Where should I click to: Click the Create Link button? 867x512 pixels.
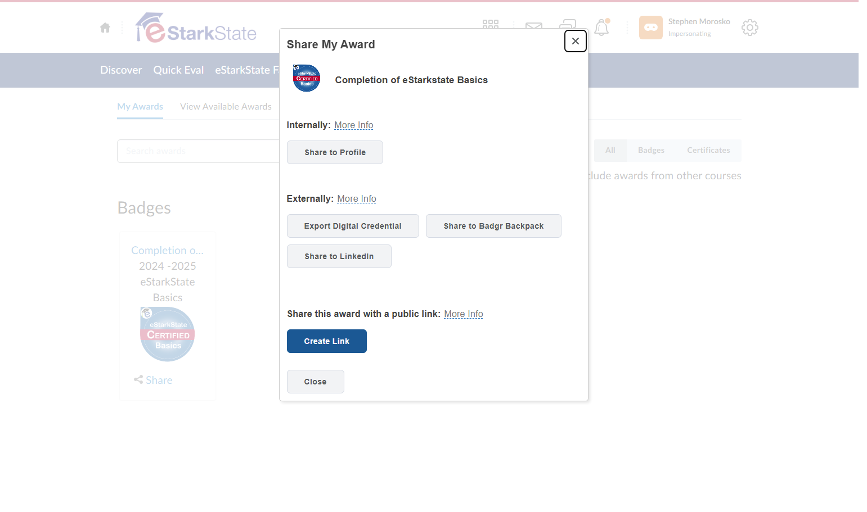(x=326, y=341)
